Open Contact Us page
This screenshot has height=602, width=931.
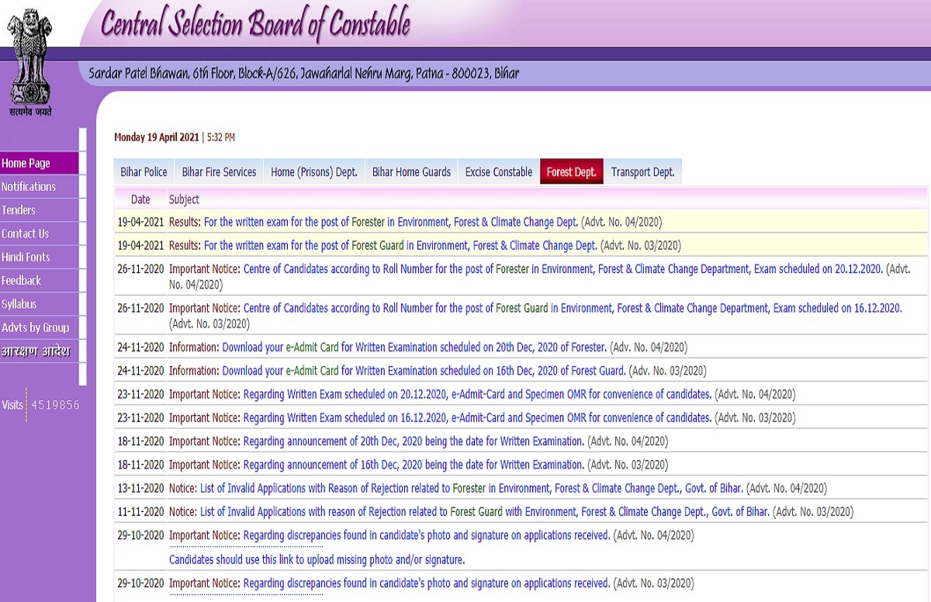tap(25, 234)
